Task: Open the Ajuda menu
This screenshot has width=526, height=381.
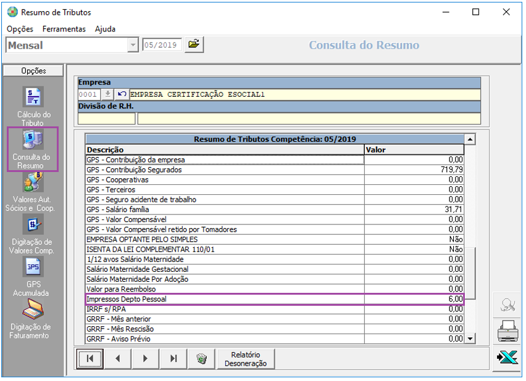Action: coord(106,29)
